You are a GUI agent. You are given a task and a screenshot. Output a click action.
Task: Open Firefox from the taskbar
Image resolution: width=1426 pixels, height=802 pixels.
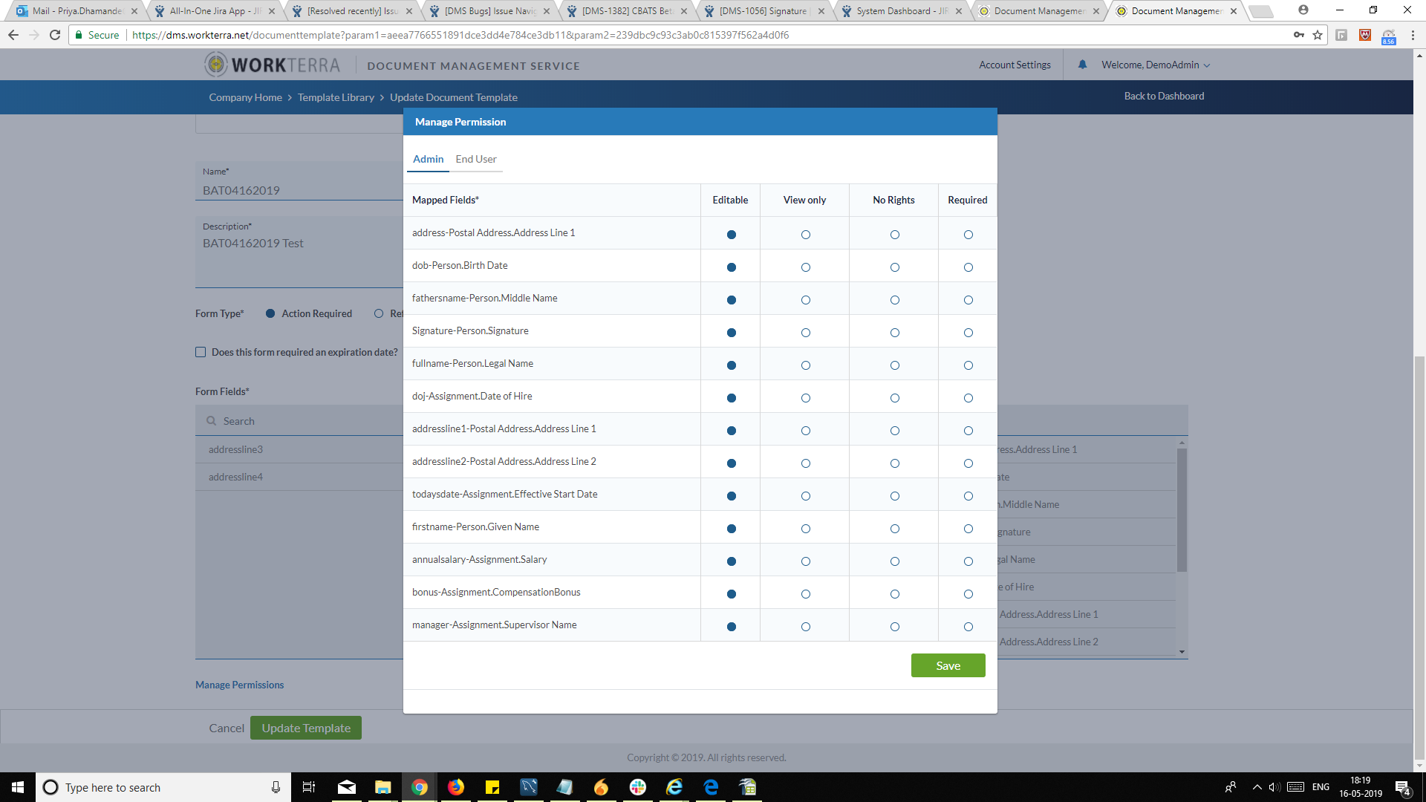click(x=455, y=787)
